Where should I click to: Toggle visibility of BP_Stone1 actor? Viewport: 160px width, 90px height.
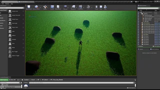point(138,36)
